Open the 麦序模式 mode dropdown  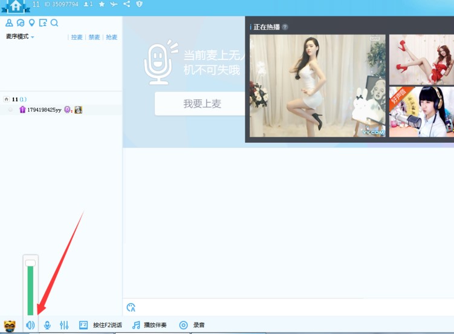[x=20, y=36]
